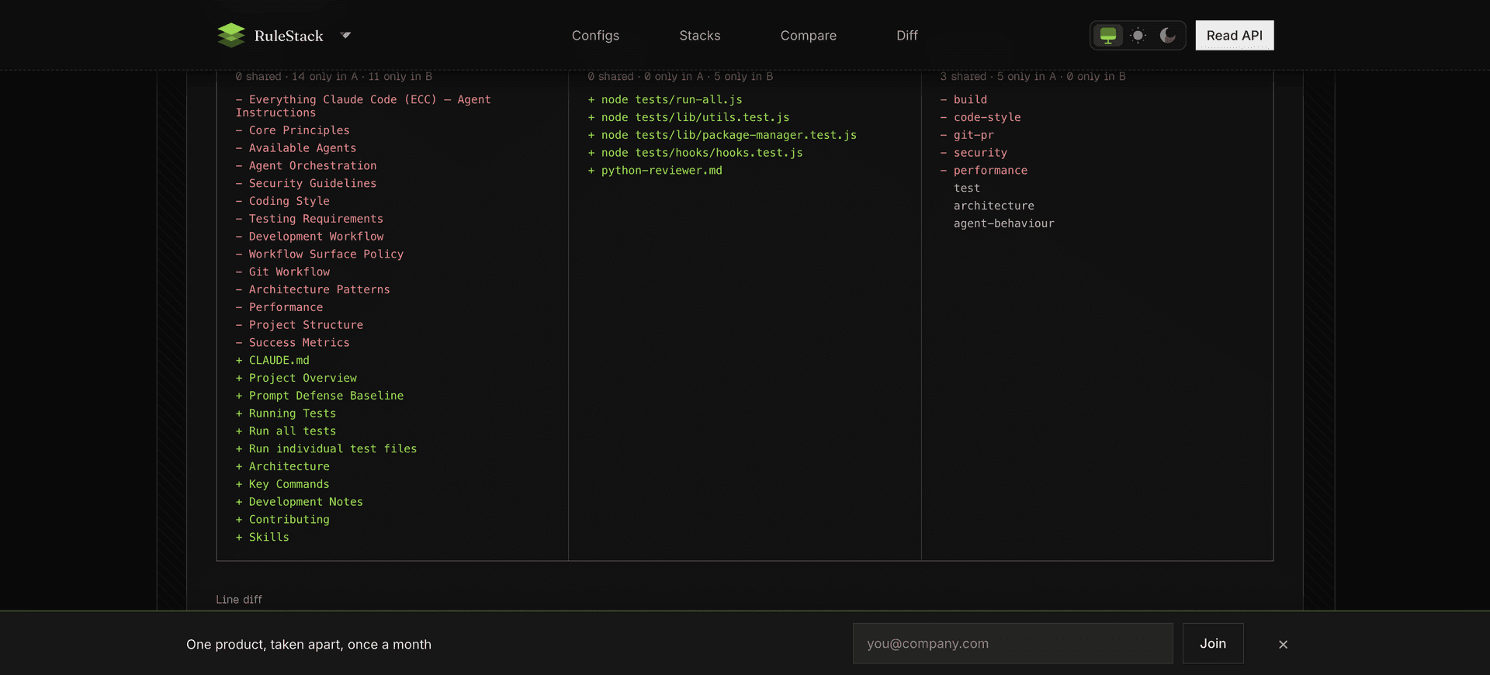Select the shared 'agent-behaviour' entry
The width and height of the screenshot is (1490, 675).
click(1004, 224)
